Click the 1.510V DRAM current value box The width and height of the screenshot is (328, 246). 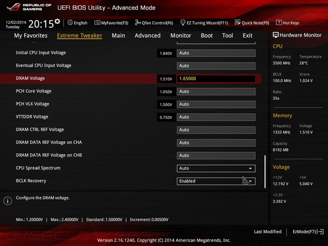166,79
